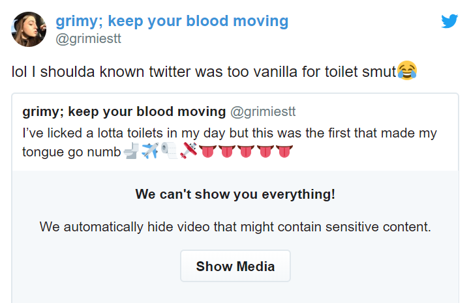Open the quoted tweet's bold author name
Image resolution: width=469 pixels, height=303 pixels.
pos(124,111)
